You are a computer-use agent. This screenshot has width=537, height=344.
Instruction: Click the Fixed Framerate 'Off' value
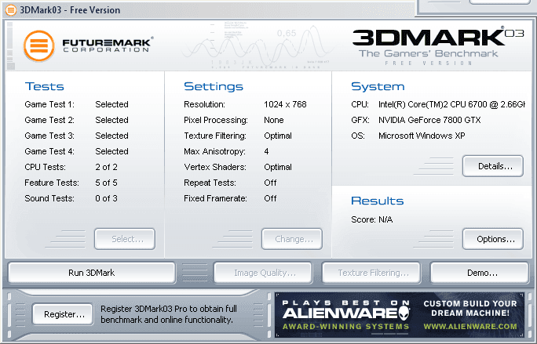[270, 198]
